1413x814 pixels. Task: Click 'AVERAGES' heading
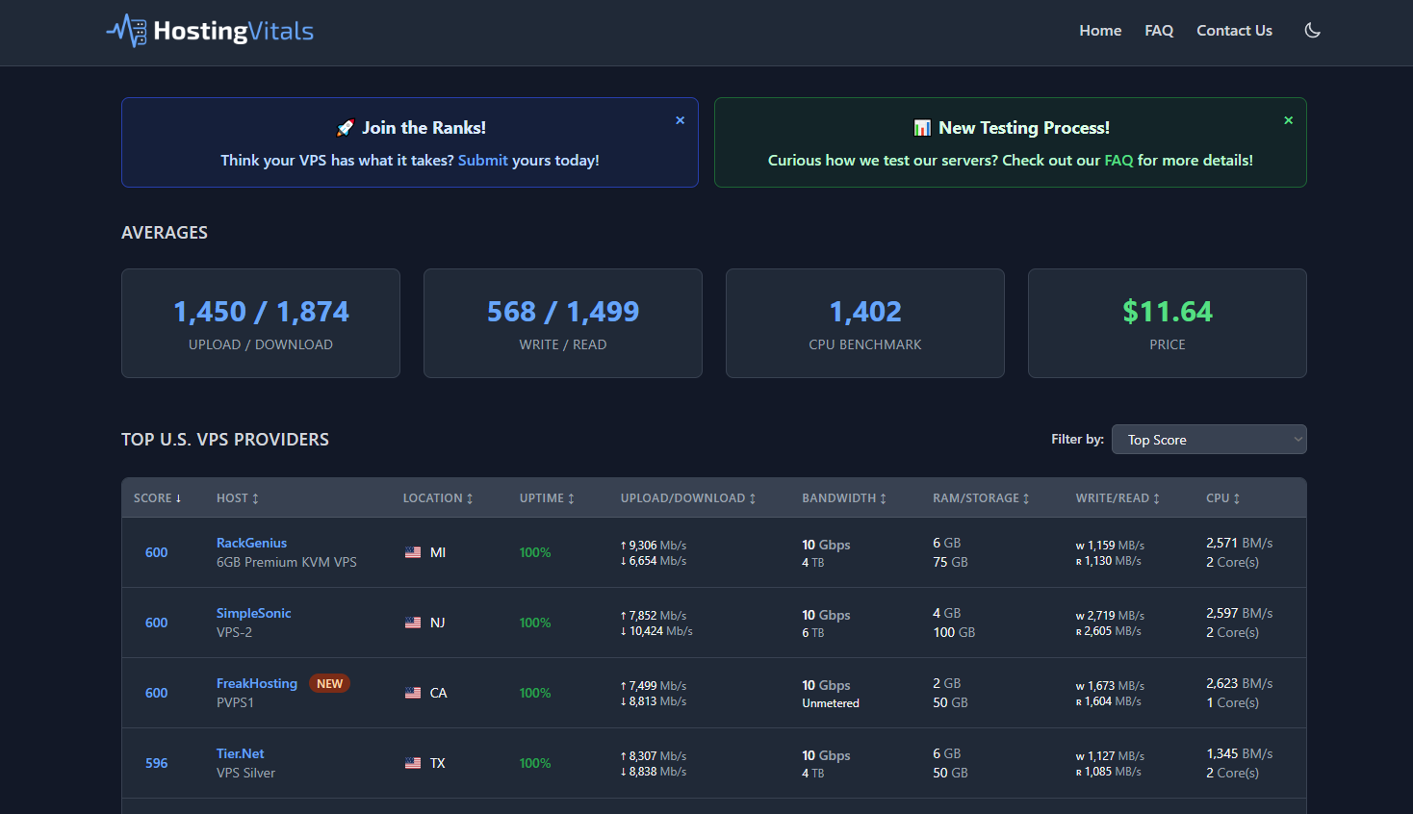click(x=165, y=233)
